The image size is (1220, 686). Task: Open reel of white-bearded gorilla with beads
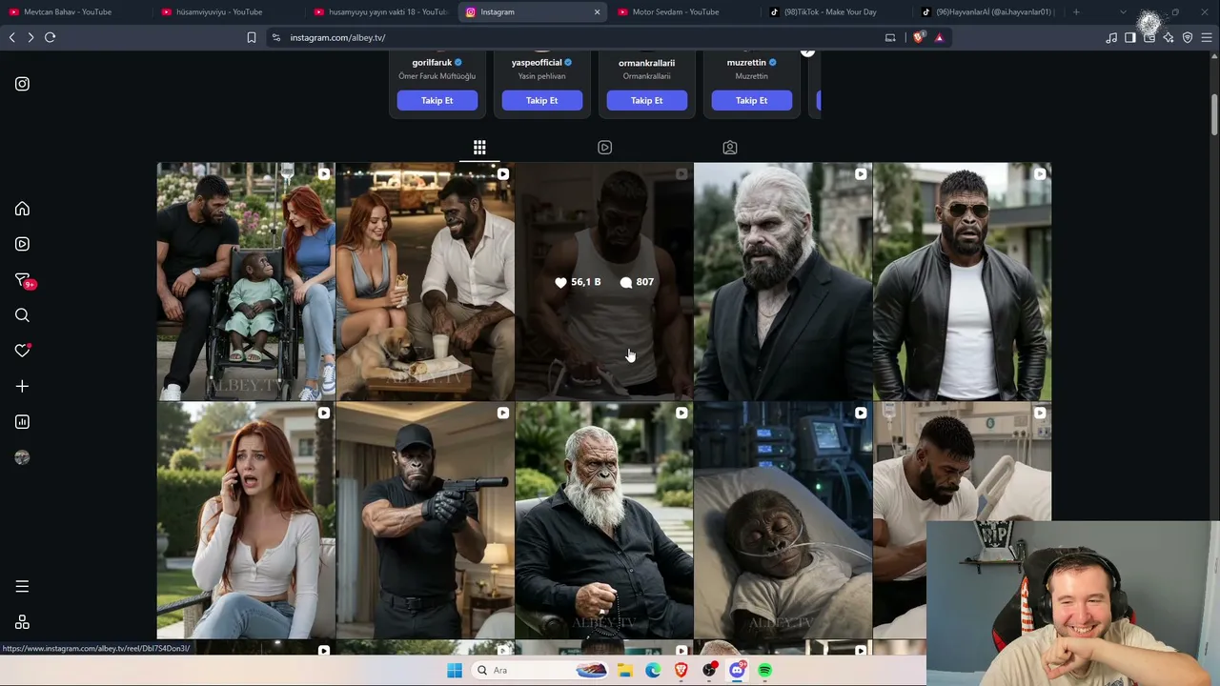(x=604, y=520)
